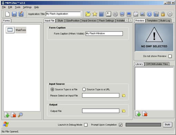Click the Output File text field
This screenshot has height=135, width=176.
pos(101,111)
